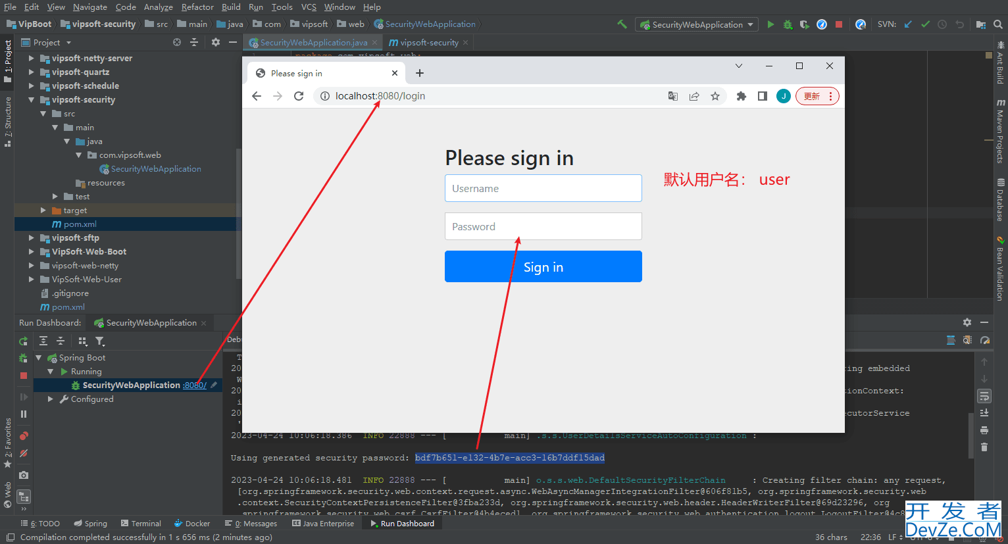Mute breakpoints in the Run Dashboard sidebar
The image size is (1008, 544).
click(x=24, y=453)
